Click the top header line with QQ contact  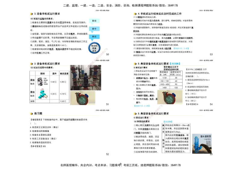point(120,5)
